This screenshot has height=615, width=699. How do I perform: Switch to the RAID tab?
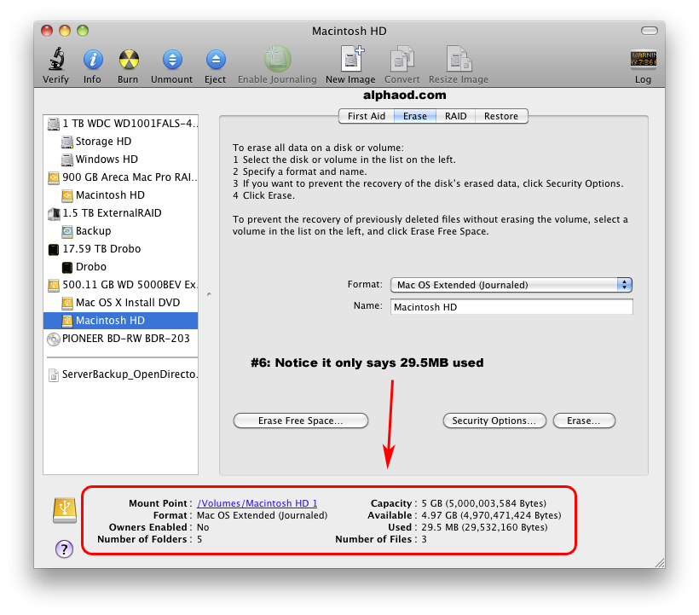click(x=455, y=116)
